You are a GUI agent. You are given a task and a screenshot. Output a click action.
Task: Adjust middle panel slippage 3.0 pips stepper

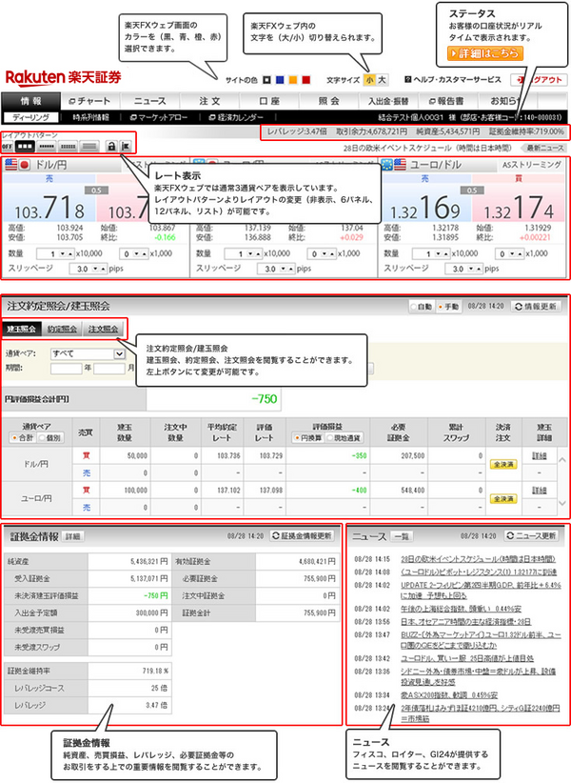click(276, 269)
